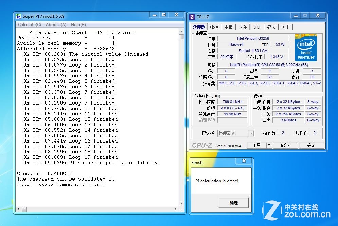The image size is (338, 226).
Task: Click the 三级 cache value 3 MBytes
Action: (x=288, y=120)
